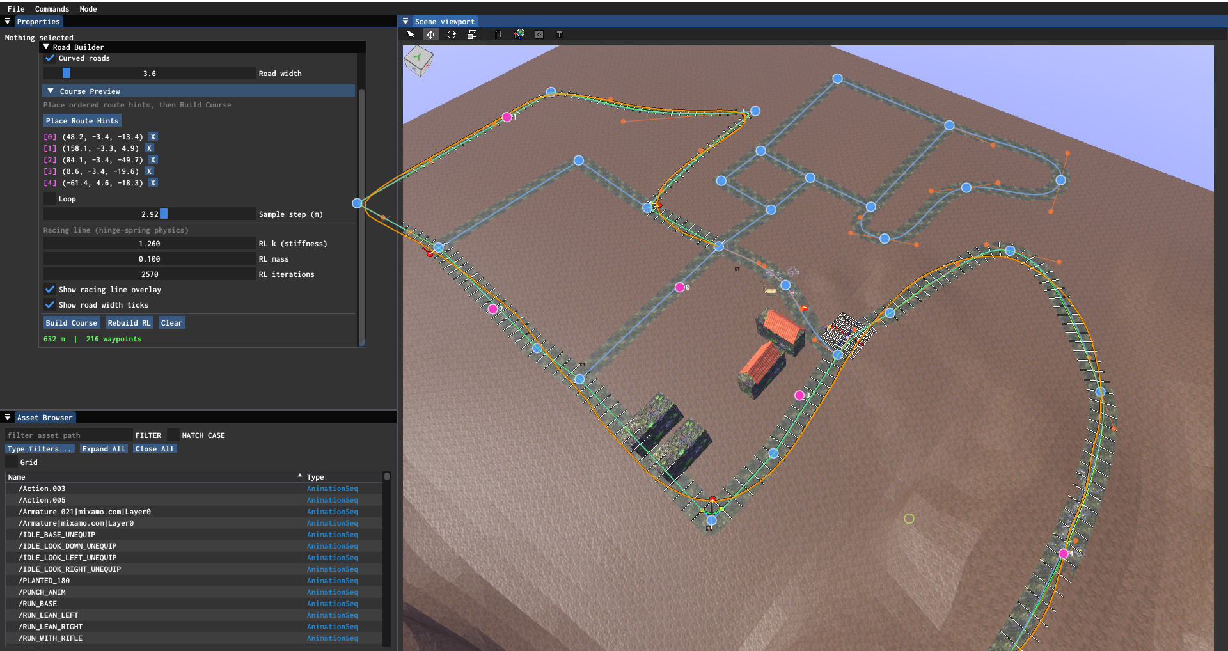Enable the Loop checkbox
Image resolution: width=1228 pixels, height=651 pixels.
click(50, 199)
